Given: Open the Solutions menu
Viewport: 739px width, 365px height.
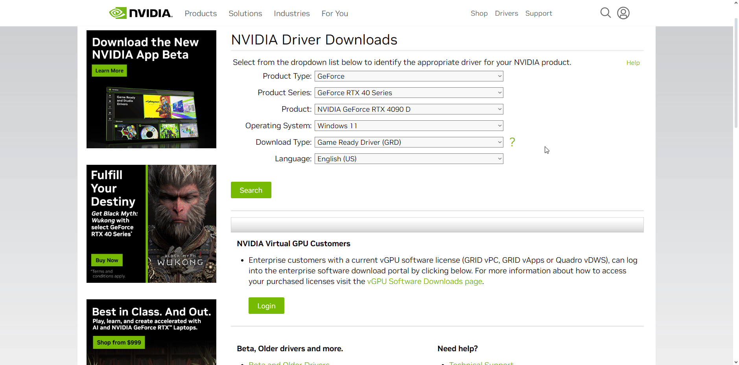Looking at the screenshot, I should tap(245, 13).
